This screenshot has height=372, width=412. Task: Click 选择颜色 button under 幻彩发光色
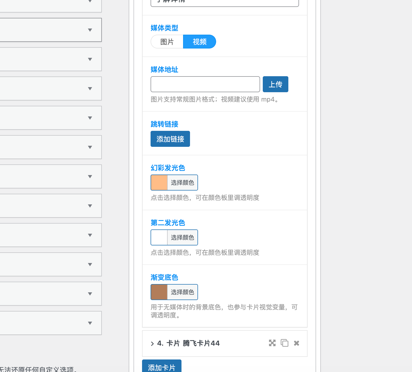click(x=183, y=183)
